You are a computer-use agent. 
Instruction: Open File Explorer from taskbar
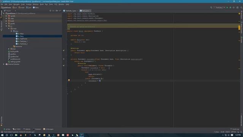(16, 135)
